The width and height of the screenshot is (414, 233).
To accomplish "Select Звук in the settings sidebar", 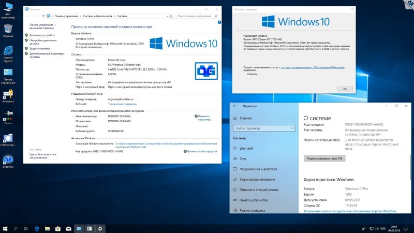I will (243, 158).
